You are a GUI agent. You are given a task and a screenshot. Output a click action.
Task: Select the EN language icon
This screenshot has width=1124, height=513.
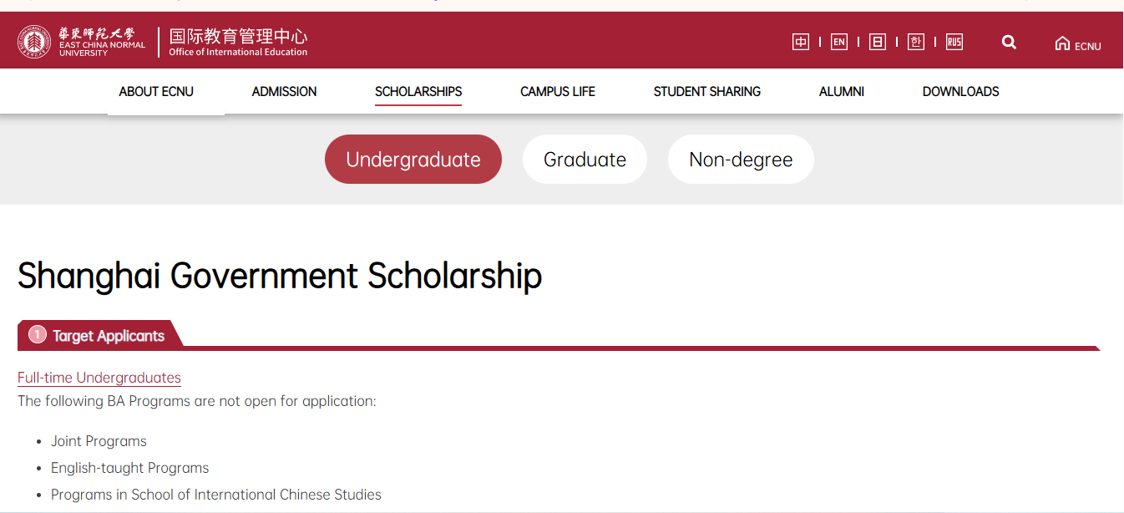(x=838, y=40)
